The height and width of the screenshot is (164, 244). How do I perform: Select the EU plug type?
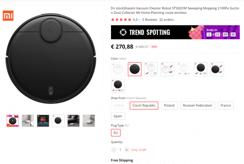coord(115,133)
